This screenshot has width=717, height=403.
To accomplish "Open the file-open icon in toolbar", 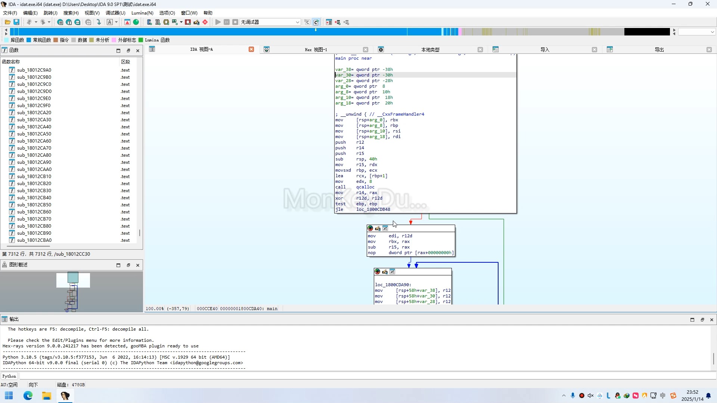I will coord(7,22).
